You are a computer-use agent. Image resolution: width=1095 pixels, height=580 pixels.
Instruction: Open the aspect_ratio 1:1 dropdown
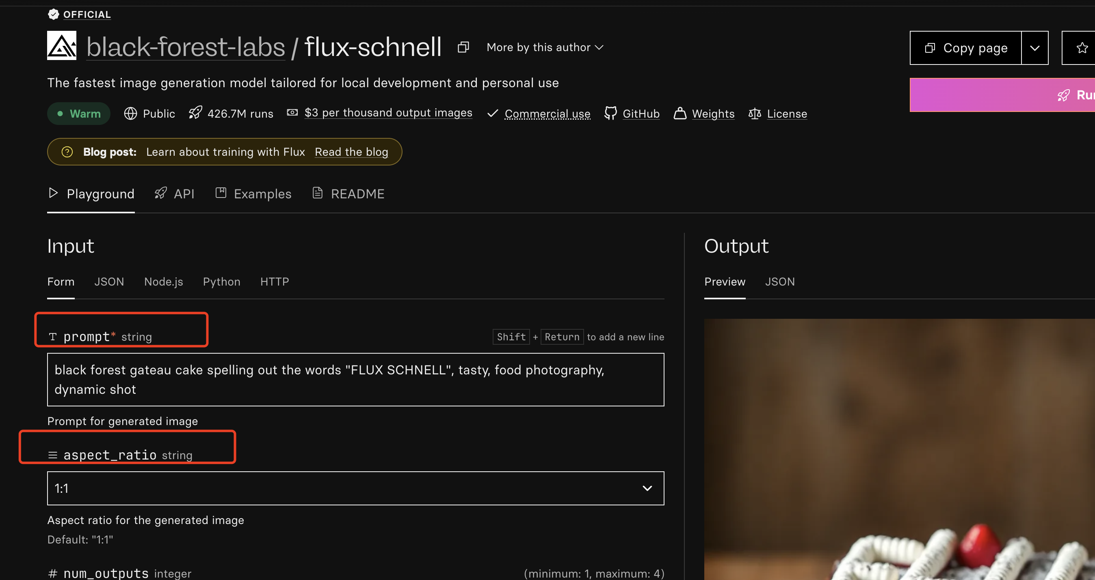click(355, 488)
